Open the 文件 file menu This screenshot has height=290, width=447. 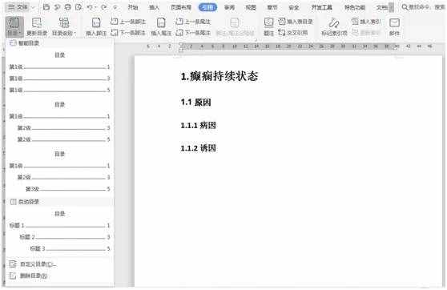coord(18,7)
